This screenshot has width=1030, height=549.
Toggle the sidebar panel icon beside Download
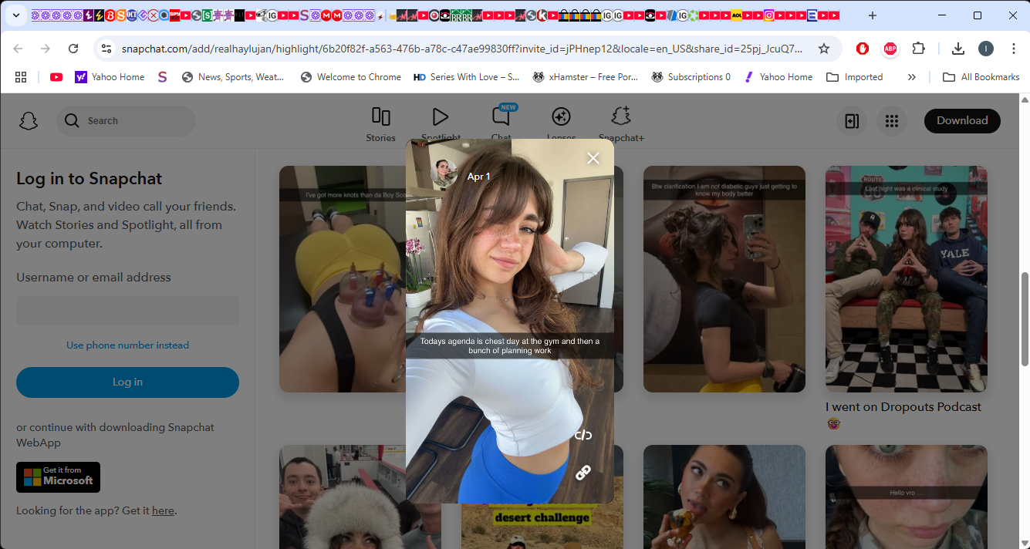(852, 121)
